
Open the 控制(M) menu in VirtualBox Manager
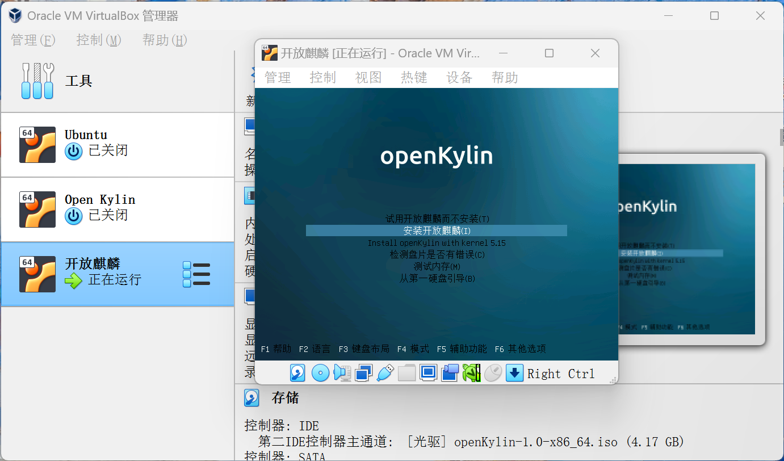pos(99,40)
